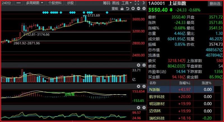Click the +20.00 change value

tap(184, 97)
